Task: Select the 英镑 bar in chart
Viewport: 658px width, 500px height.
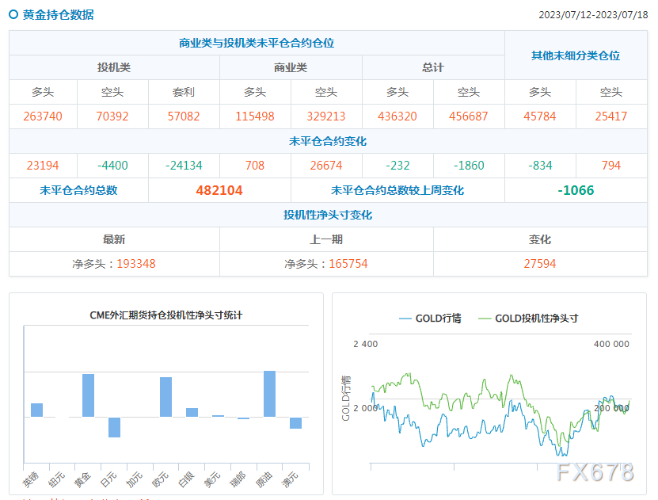Action: pyautogui.click(x=37, y=410)
